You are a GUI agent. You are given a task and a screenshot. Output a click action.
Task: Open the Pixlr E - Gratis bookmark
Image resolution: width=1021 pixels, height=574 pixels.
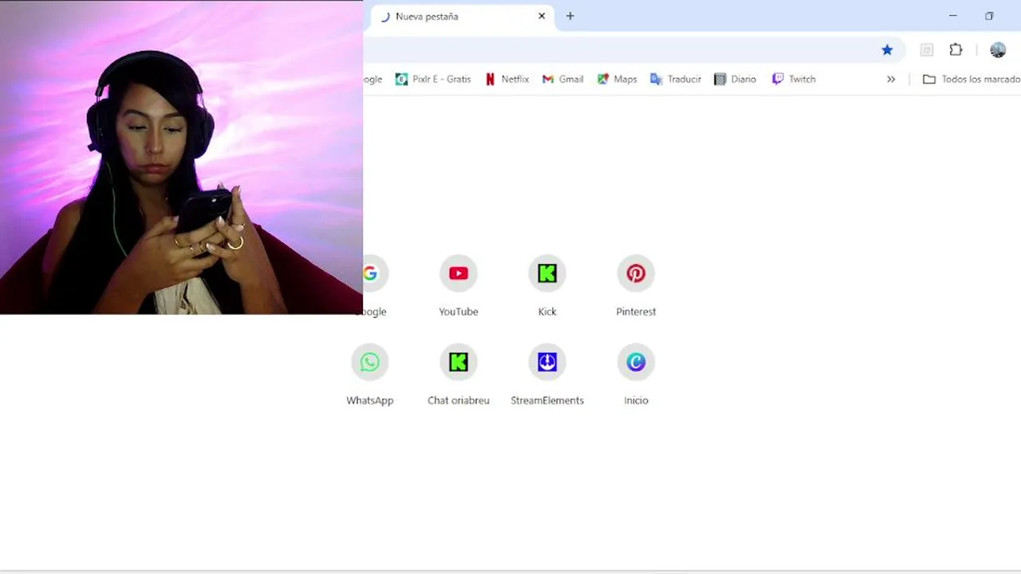tap(433, 79)
